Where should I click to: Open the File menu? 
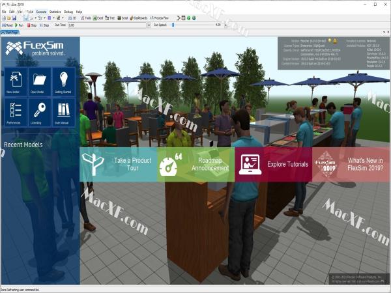click(x=4, y=12)
